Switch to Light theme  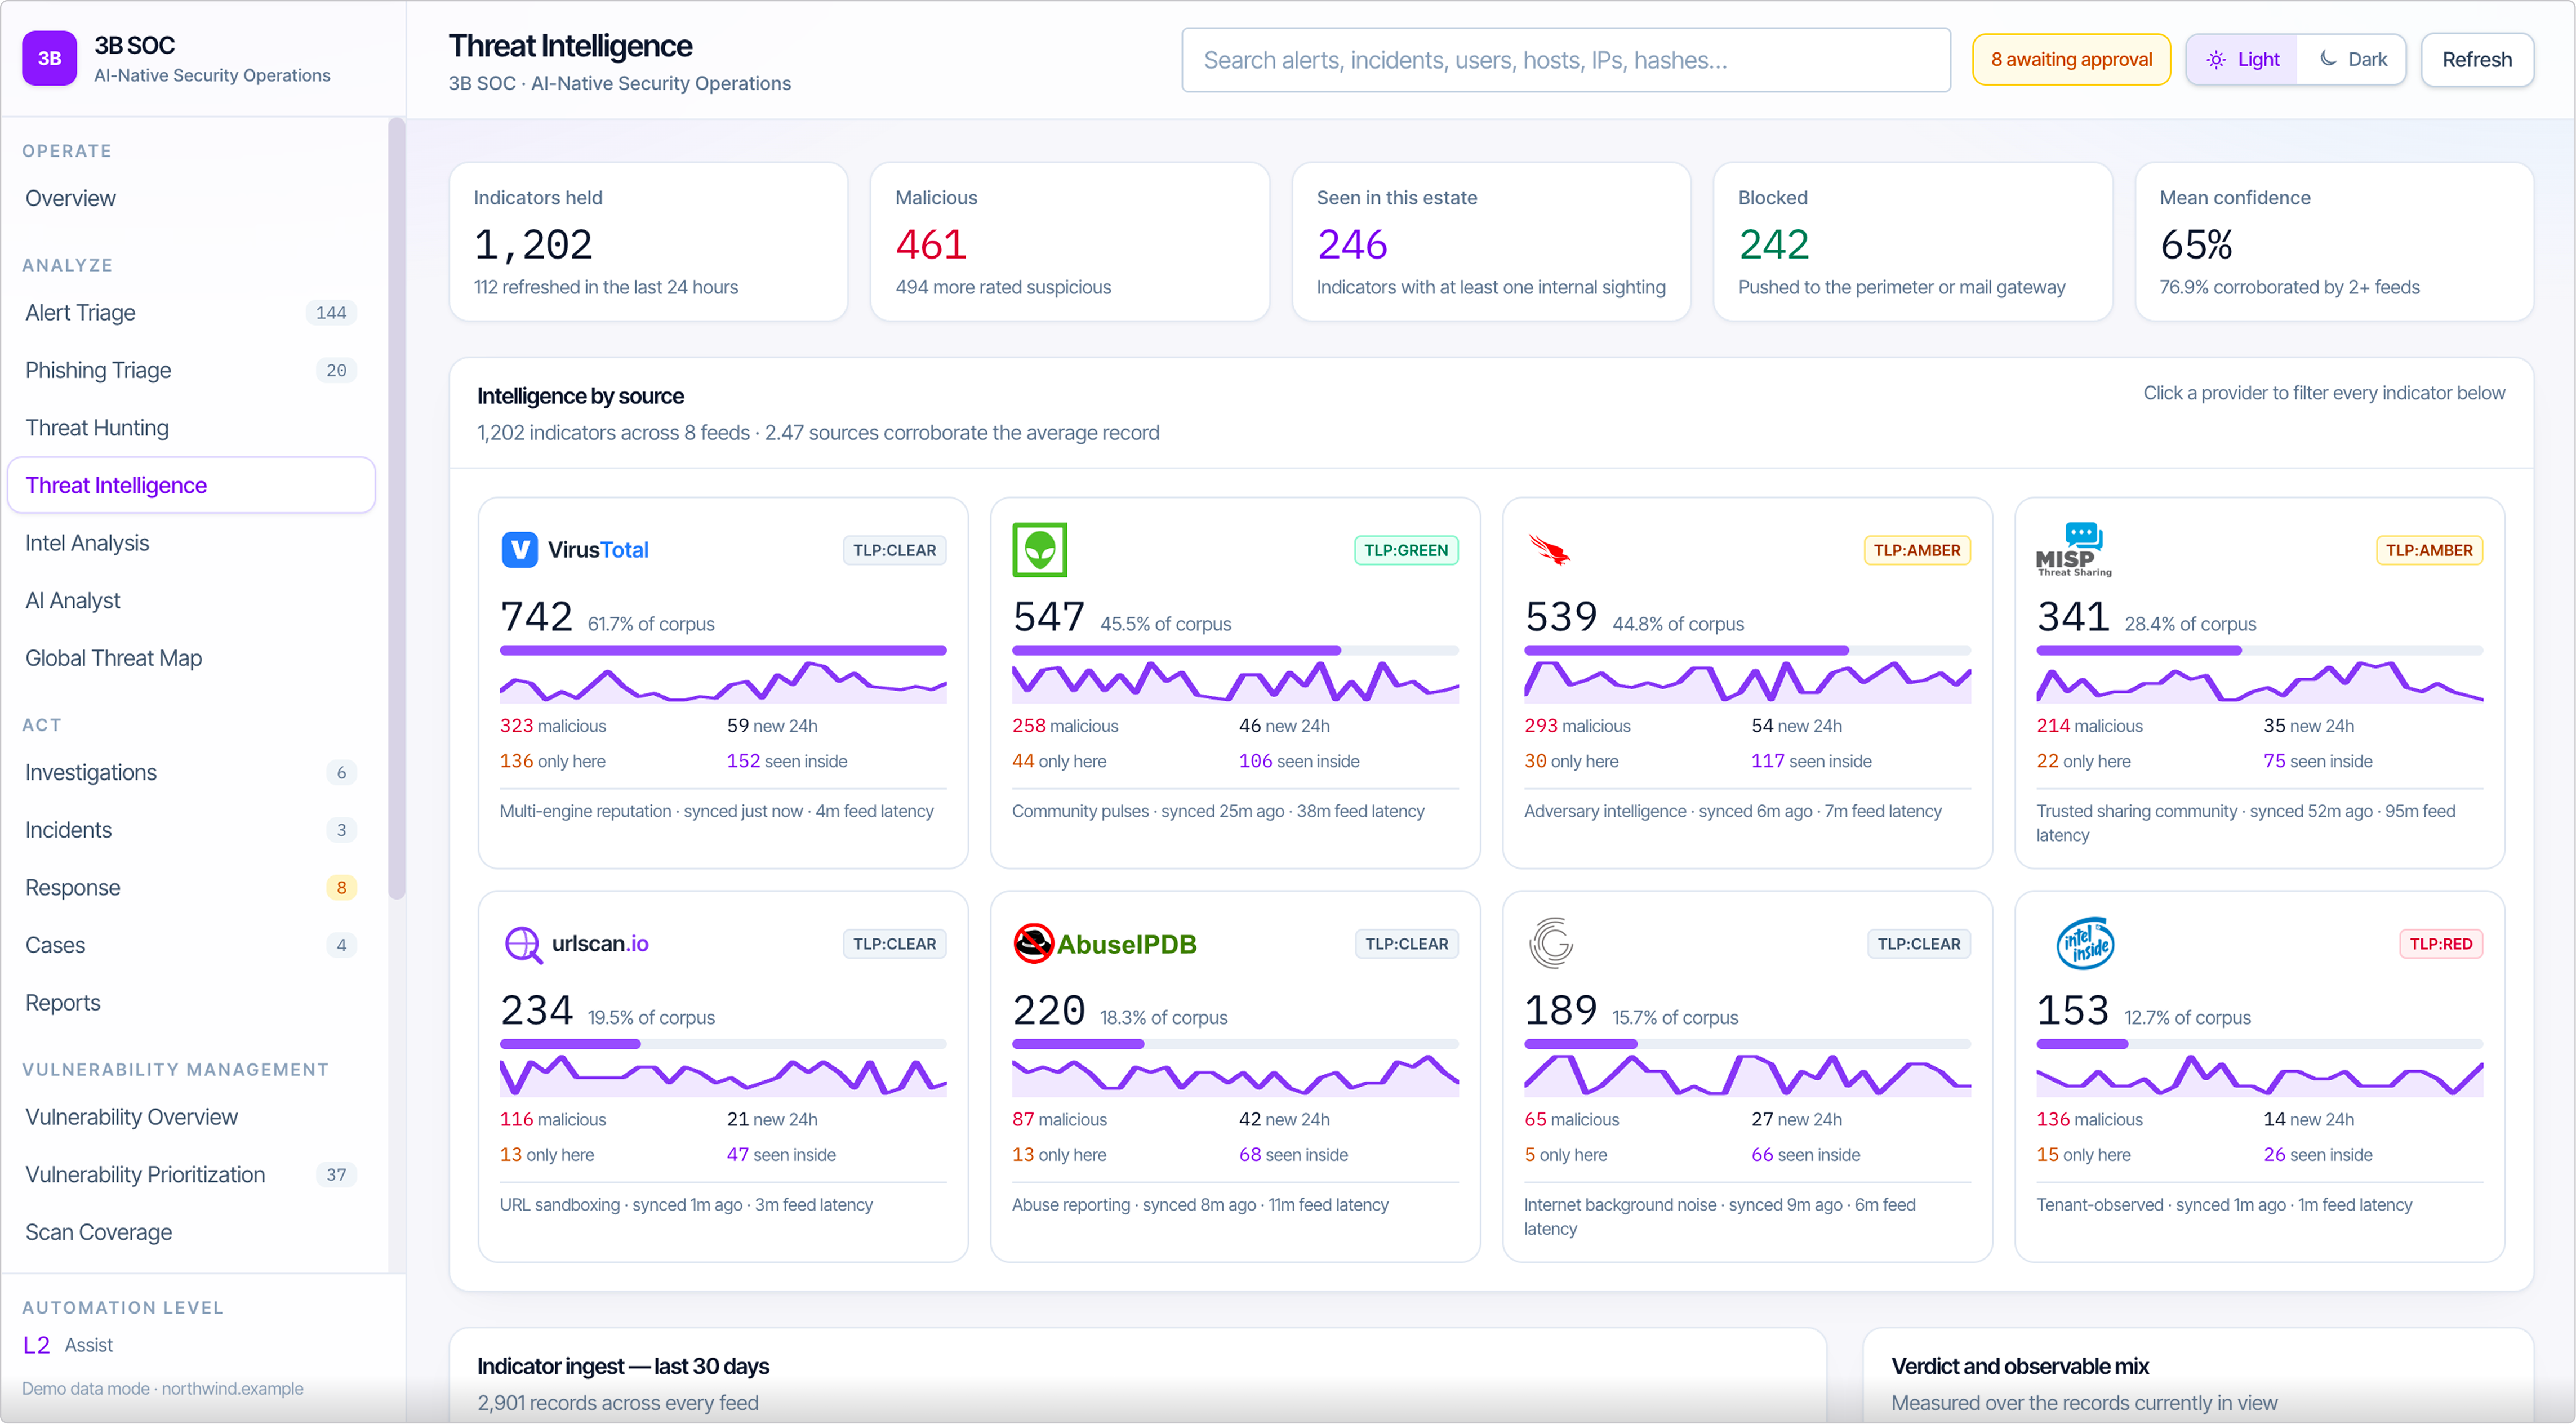tap(2242, 60)
